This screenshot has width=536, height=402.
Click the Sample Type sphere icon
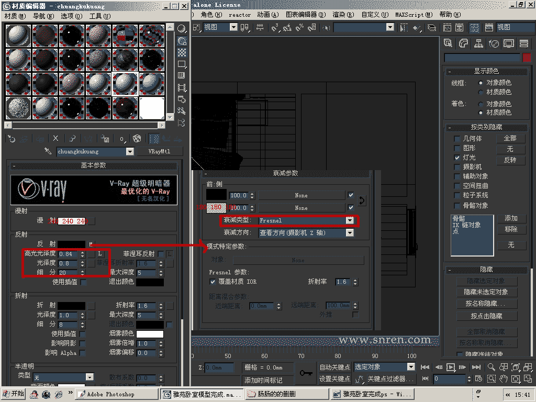(182, 29)
